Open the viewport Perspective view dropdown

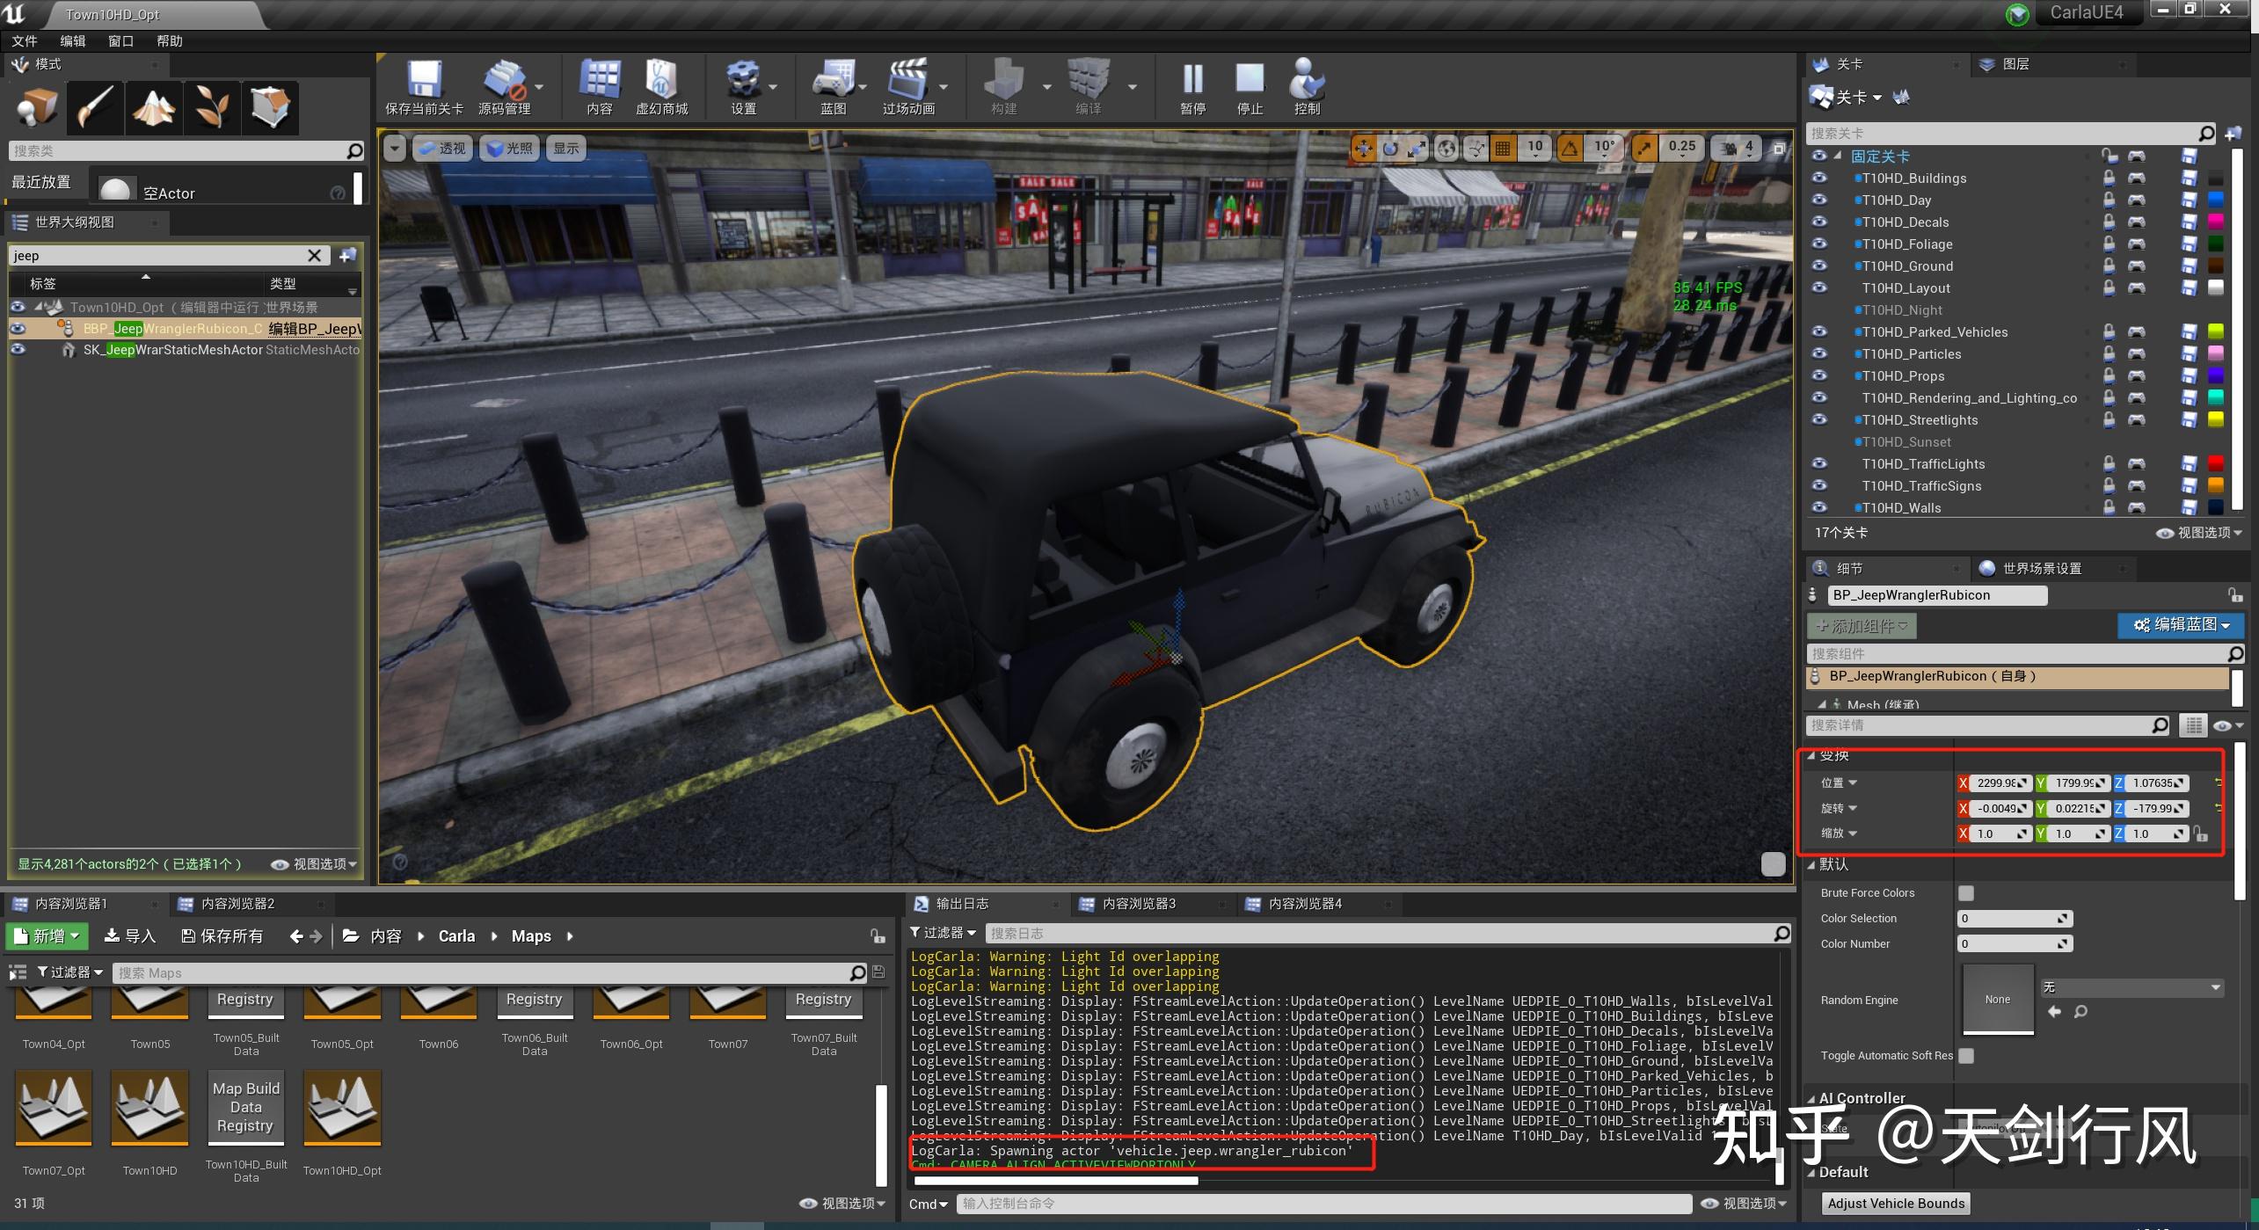pyautogui.click(x=442, y=149)
